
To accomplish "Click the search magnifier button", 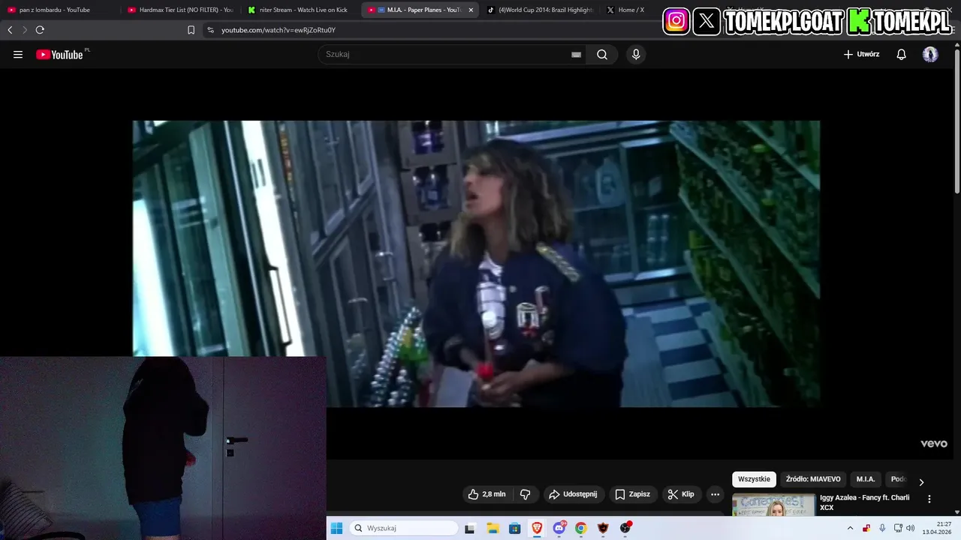I will [602, 55].
